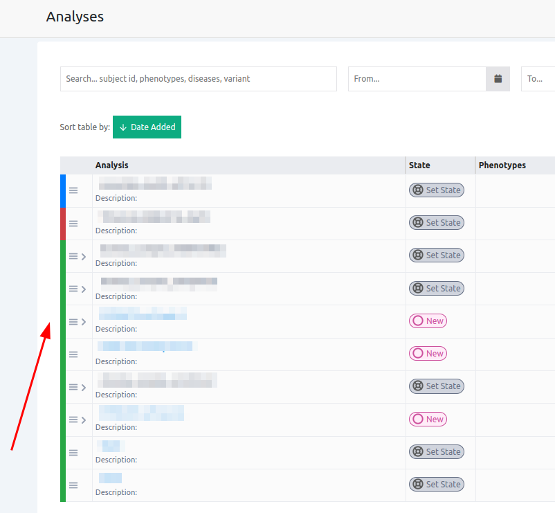Screen dimensions: 555x513
Task: Click the State column header
Action: [x=419, y=165]
